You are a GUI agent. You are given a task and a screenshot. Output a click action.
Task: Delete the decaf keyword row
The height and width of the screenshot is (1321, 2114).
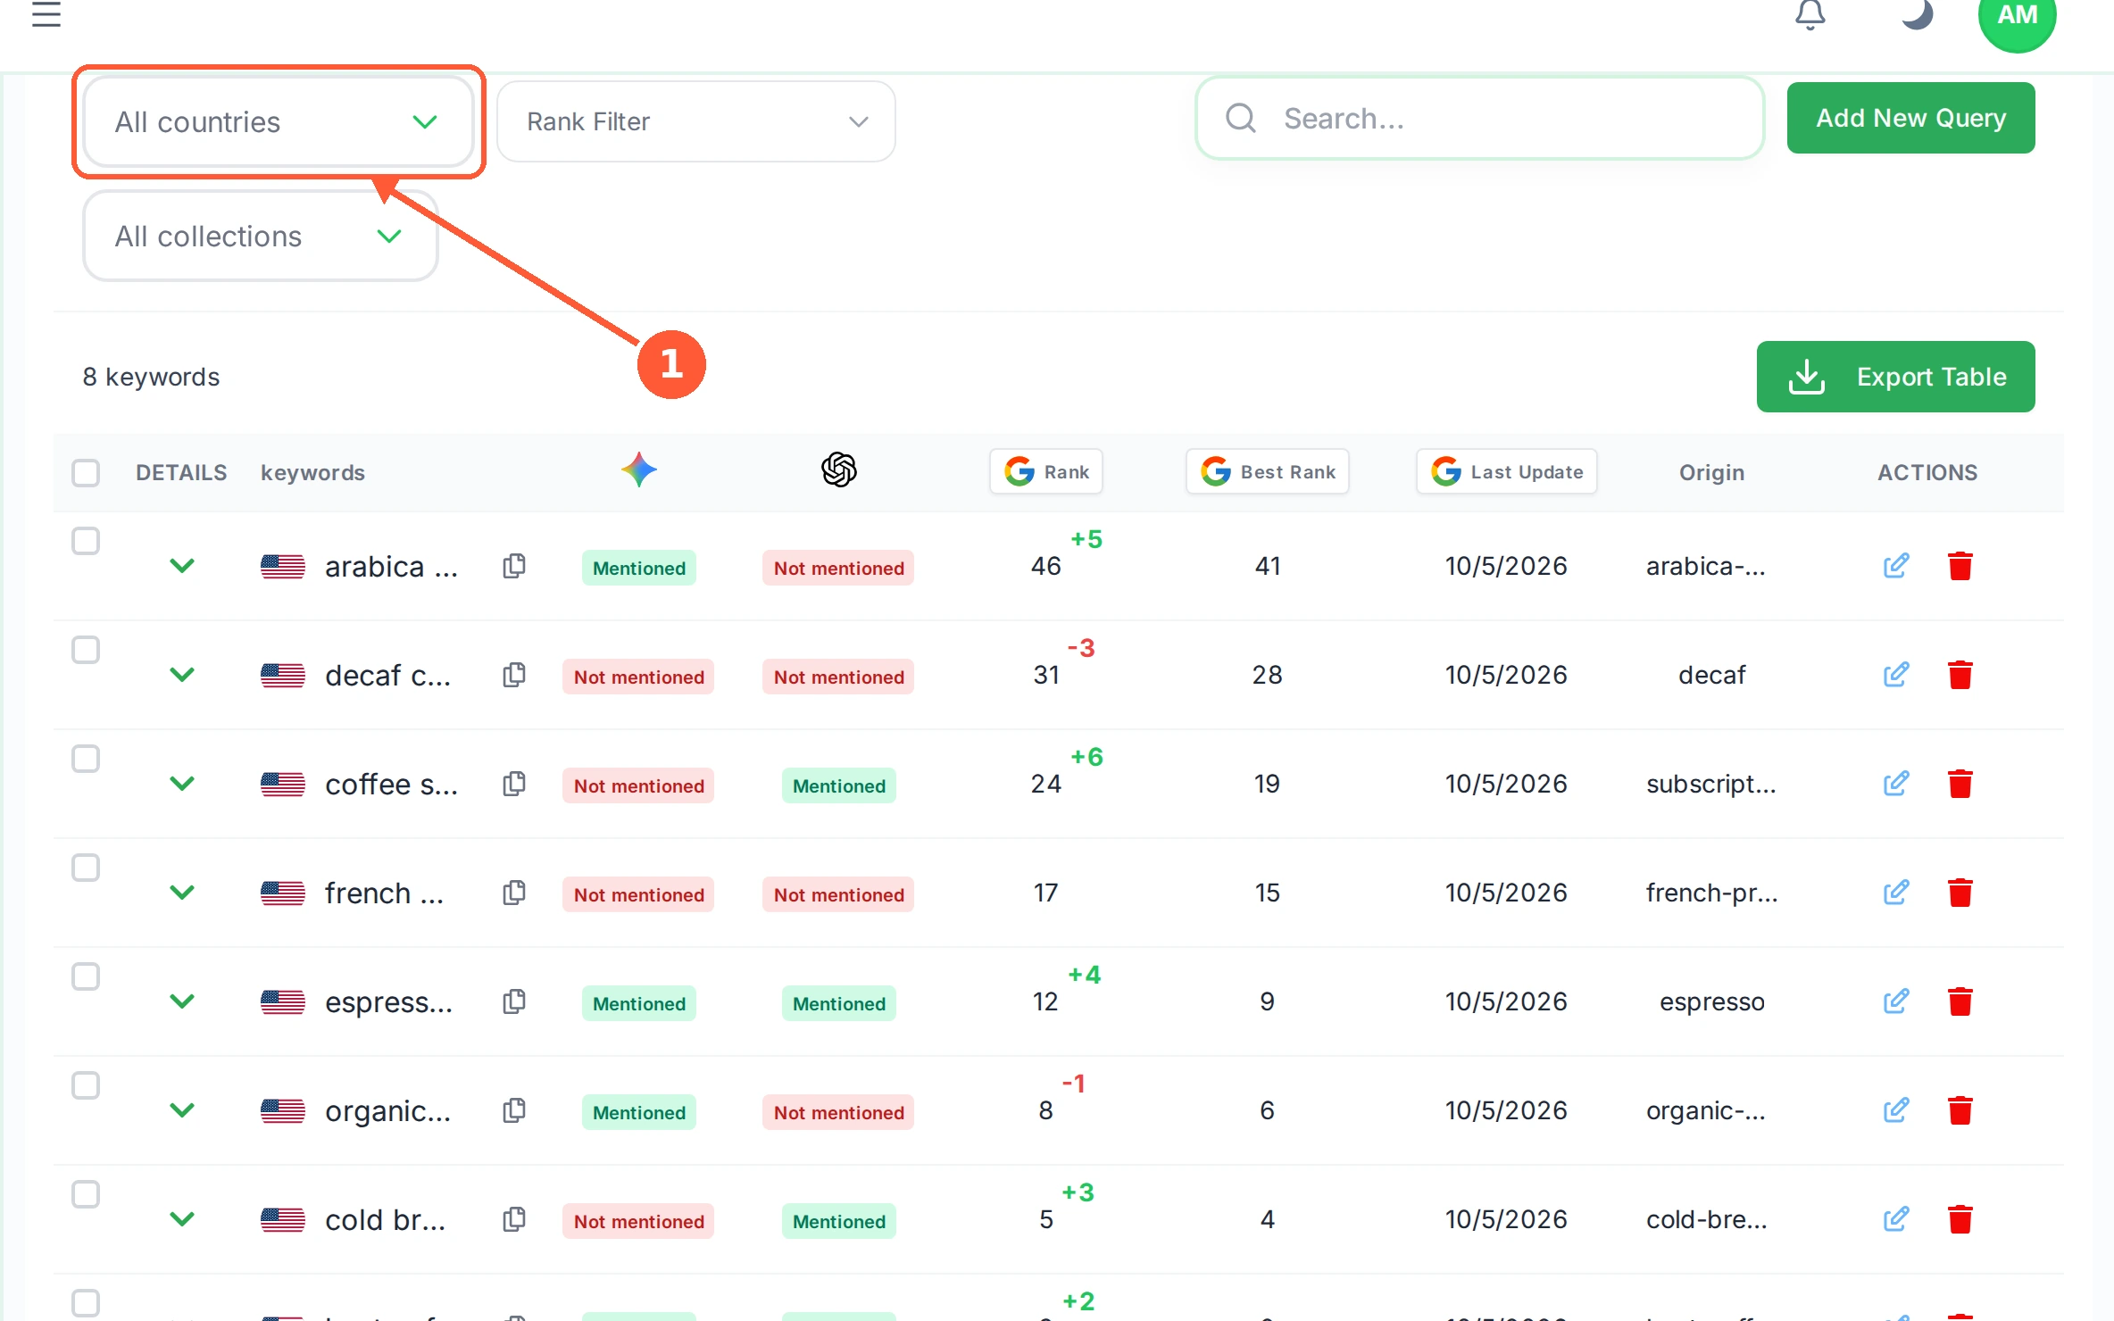pos(1960,675)
